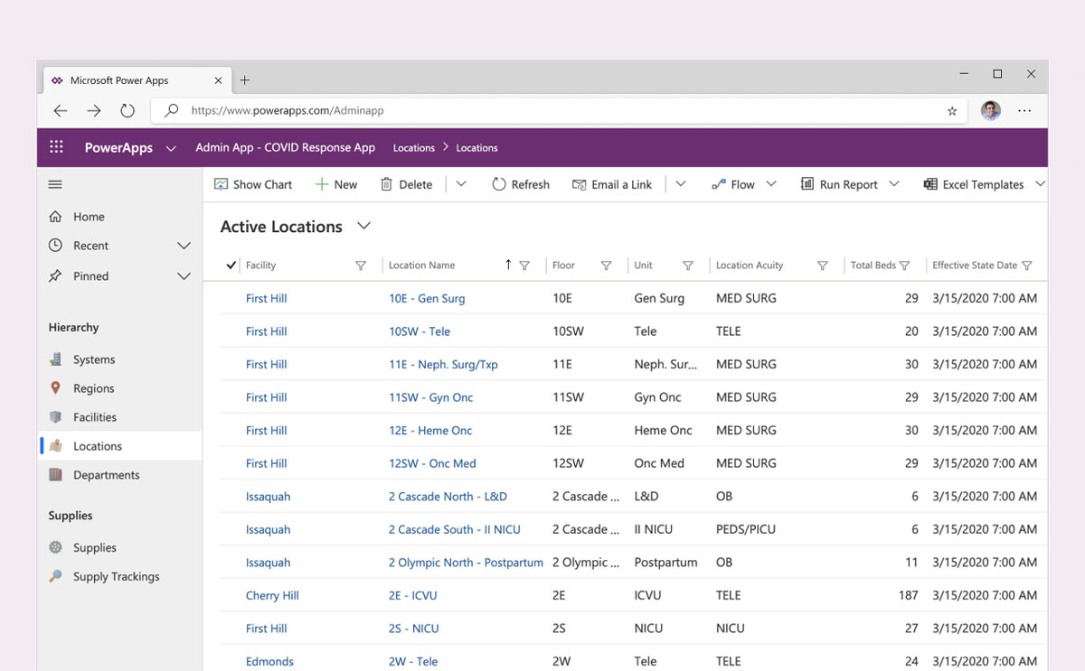
Task: Open Cherry Hill facility link
Action: pyautogui.click(x=272, y=595)
